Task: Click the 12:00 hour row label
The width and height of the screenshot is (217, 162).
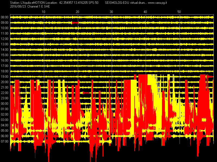Action: tap(5, 39)
